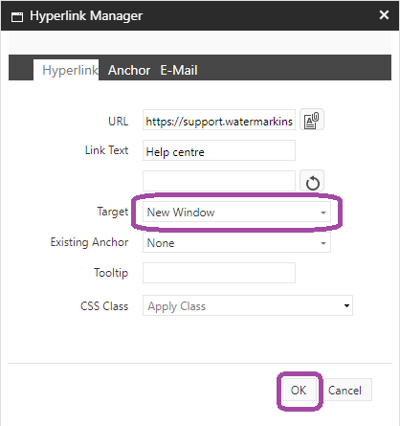Confirm with the OK button
Image resolution: width=400 pixels, height=426 pixels.
pyautogui.click(x=299, y=390)
